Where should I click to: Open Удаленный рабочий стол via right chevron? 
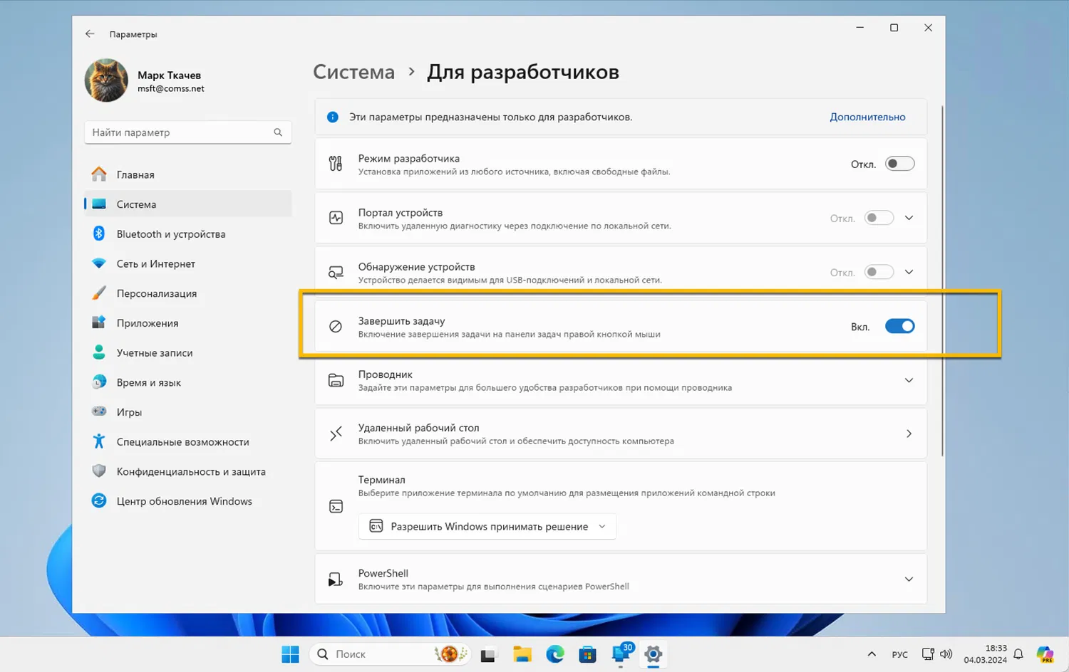click(x=909, y=434)
